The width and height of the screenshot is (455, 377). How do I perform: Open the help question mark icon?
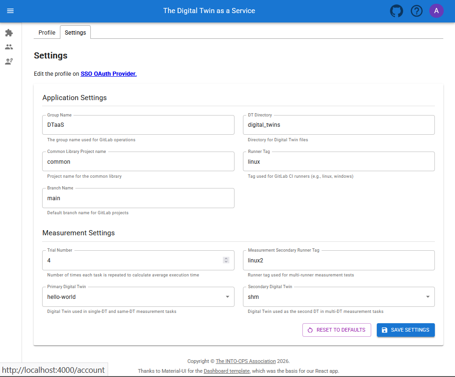point(417,11)
